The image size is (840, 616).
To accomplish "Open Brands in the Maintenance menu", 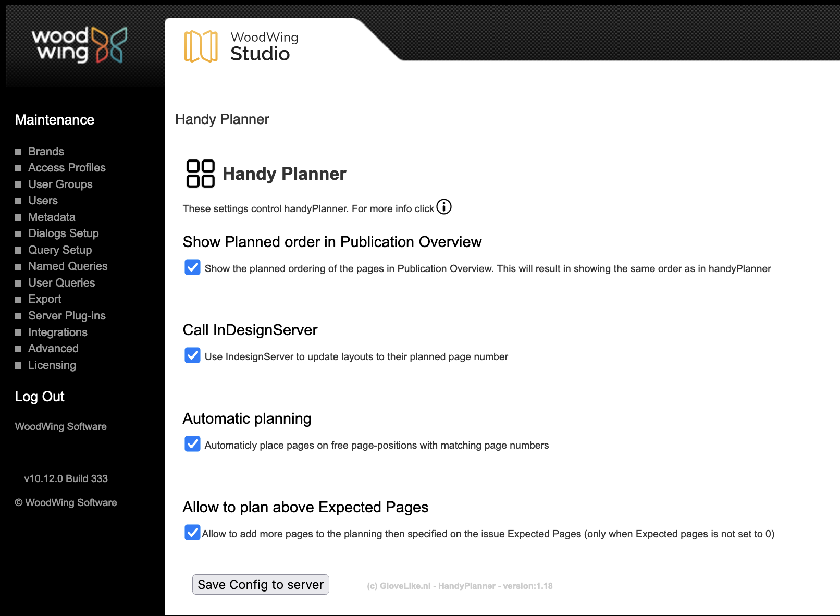I will pyautogui.click(x=46, y=152).
